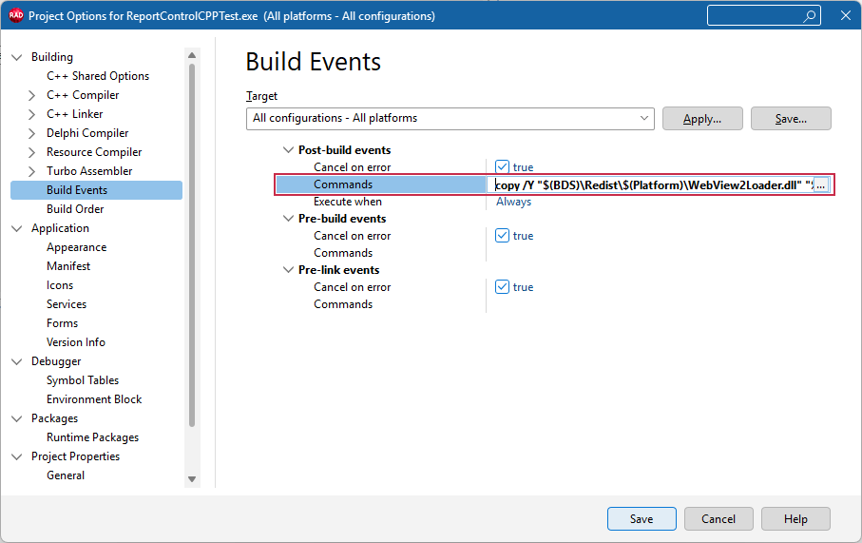
Task: Click the search magnifier icon in title bar
Action: tap(809, 16)
